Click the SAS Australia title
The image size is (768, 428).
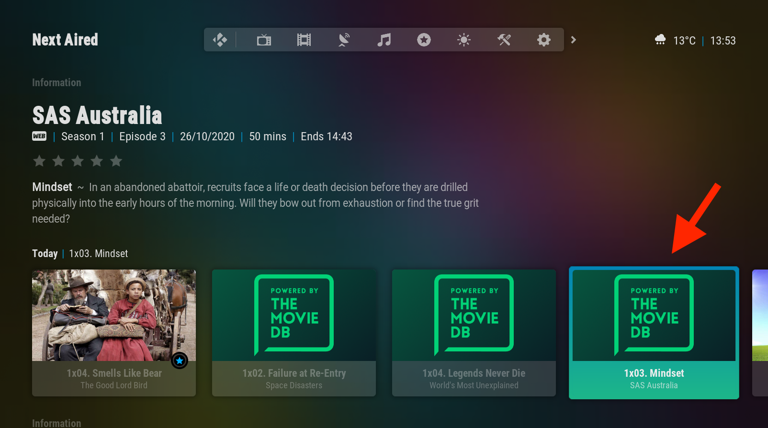pos(97,115)
